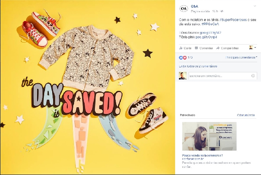Open the profile selector dropdown next to Compartilhar

[252, 48]
